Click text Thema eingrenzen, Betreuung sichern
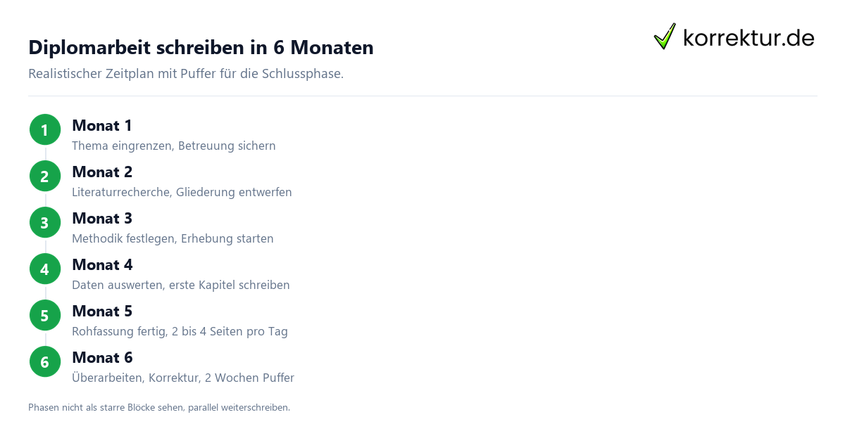This screenshot has width=845, height=443. pyautogui.click(x=174, y=146)
